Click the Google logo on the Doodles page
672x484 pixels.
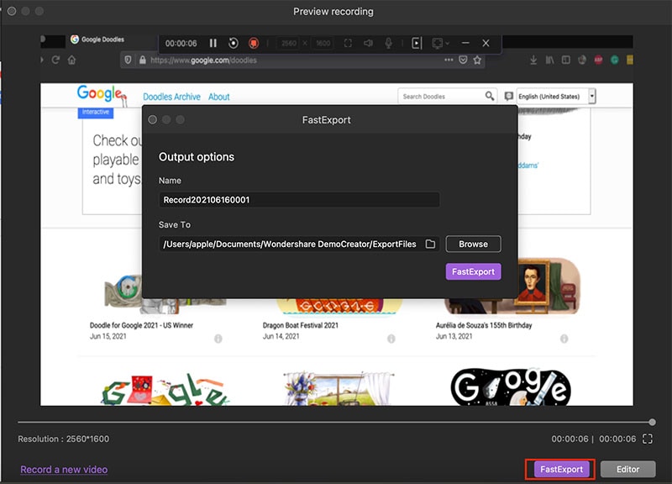(102, 93)
